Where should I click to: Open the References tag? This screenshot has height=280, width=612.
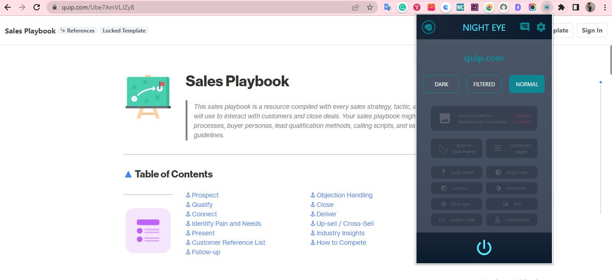click(x=77, y=31)
